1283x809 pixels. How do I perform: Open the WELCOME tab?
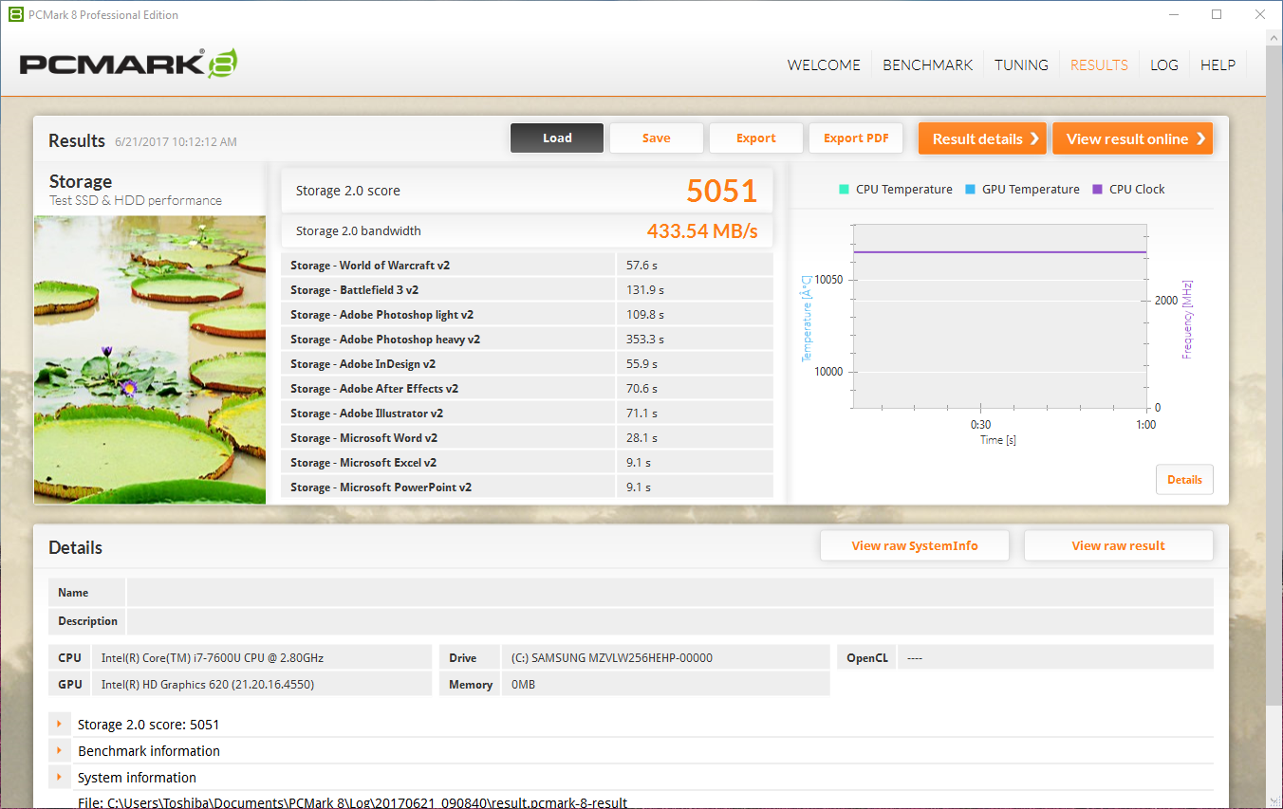pyautogui.click(x=824, y=65)
